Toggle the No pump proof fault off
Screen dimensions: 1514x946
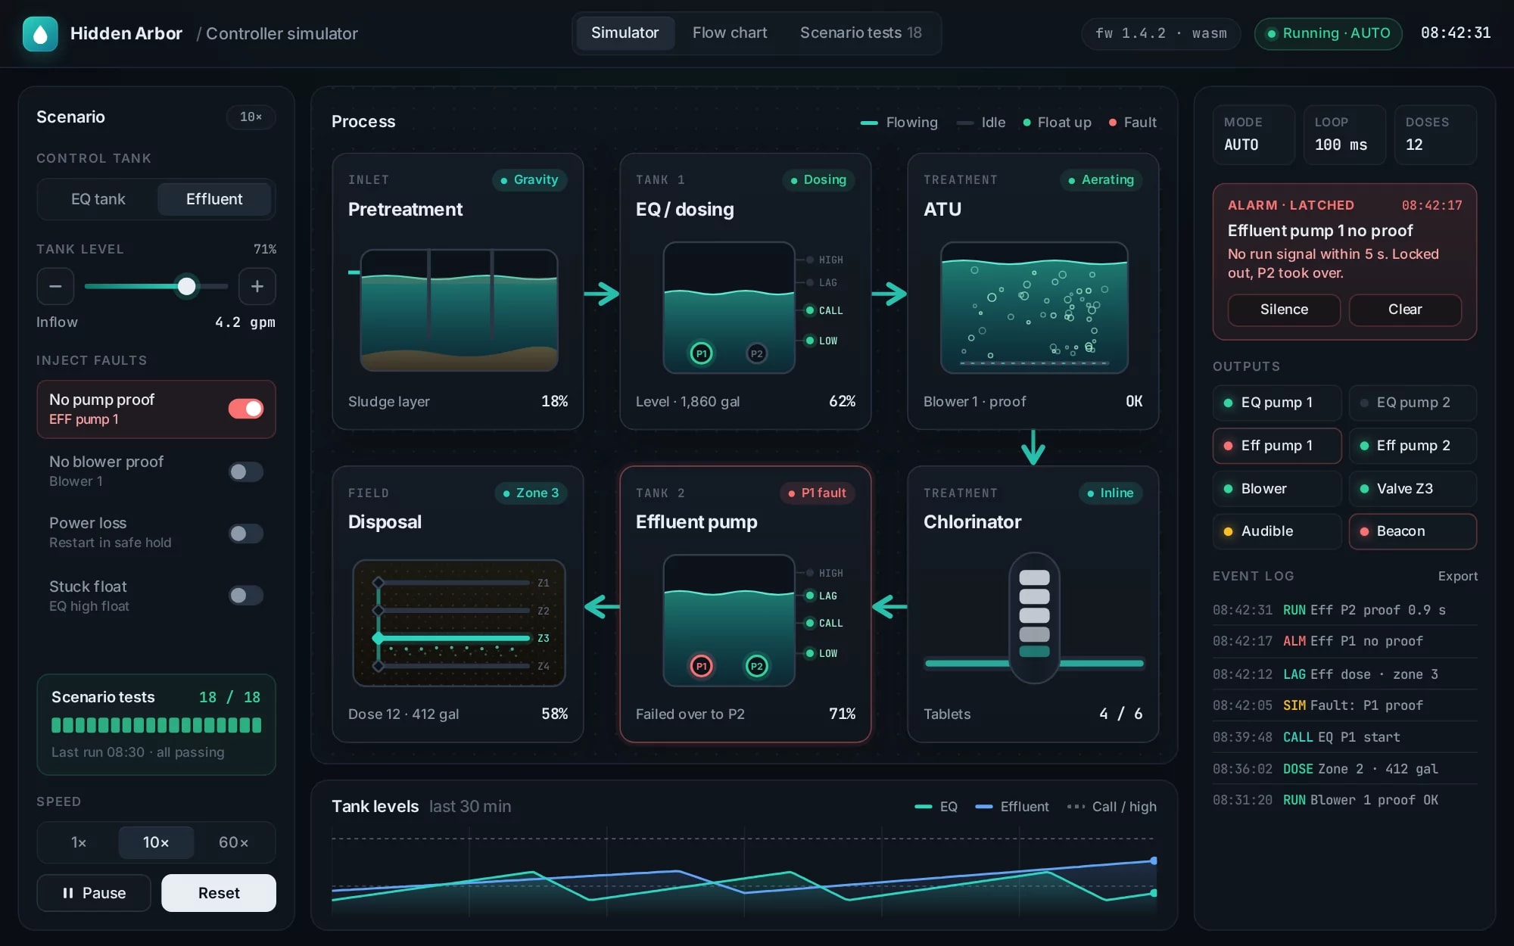coord(246,409)
